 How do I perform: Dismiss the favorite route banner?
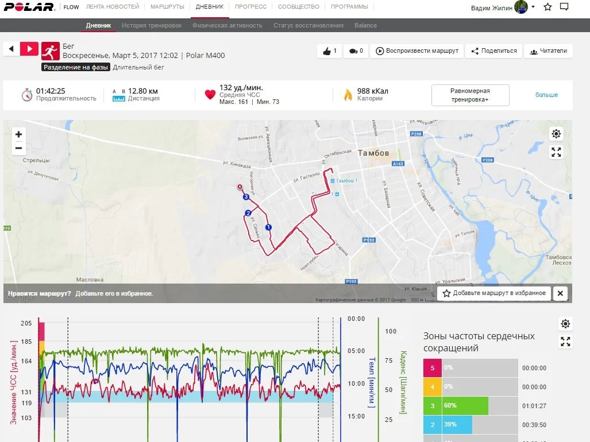560,293
